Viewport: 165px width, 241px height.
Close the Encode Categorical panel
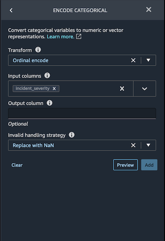[148, 9]
